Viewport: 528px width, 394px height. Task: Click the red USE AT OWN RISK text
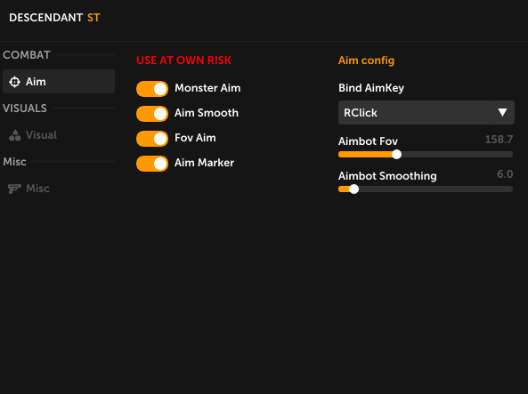point(183,60)
